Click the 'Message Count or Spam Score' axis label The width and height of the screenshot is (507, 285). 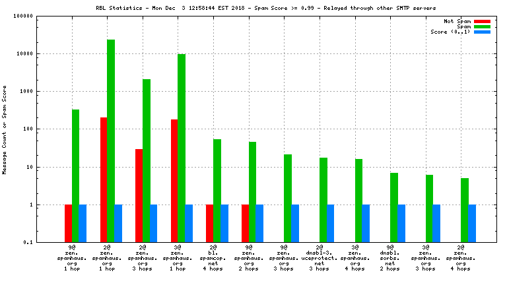[5, 129]
